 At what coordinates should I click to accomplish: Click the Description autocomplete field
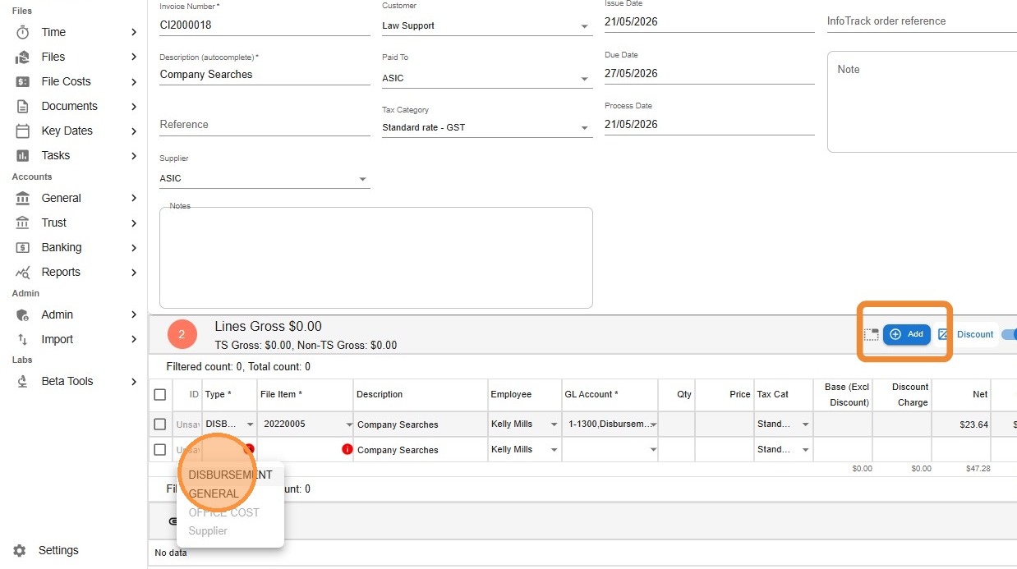(265, 75)
